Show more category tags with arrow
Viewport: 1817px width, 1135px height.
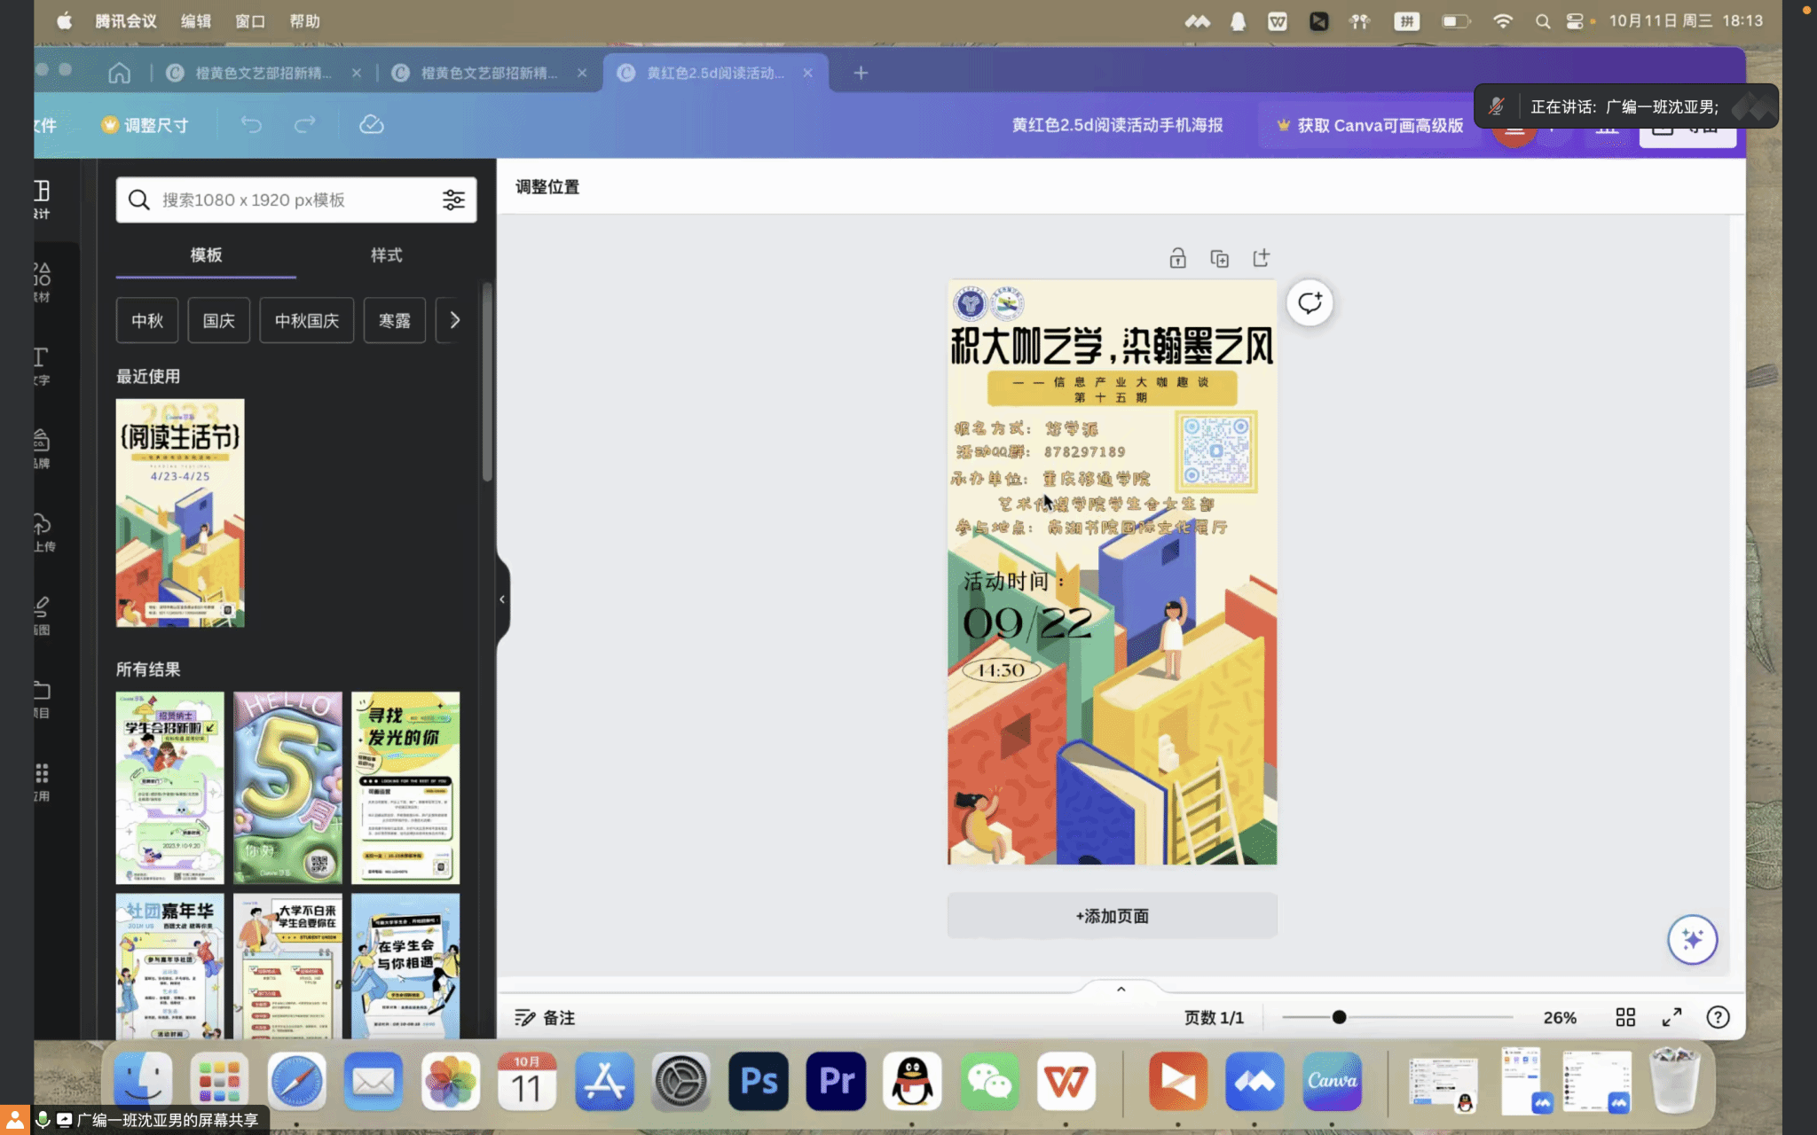454,320
